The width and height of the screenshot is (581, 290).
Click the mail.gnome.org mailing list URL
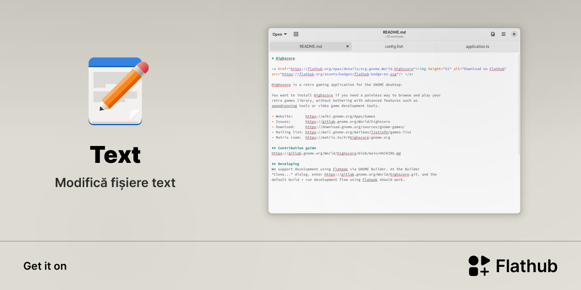point(358,132)
